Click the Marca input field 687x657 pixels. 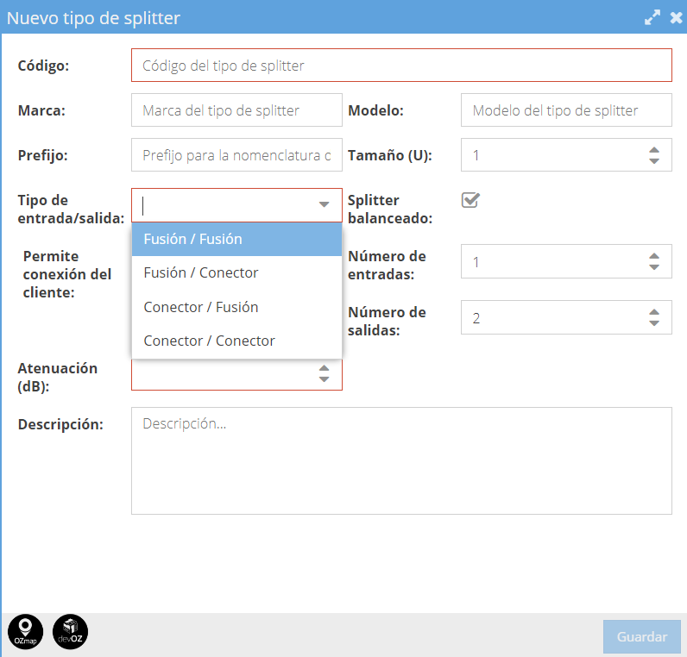(236, 109)
